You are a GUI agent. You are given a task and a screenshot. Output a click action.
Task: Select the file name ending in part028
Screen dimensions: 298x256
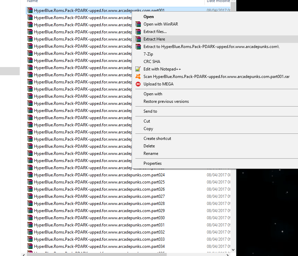[99, 204]
